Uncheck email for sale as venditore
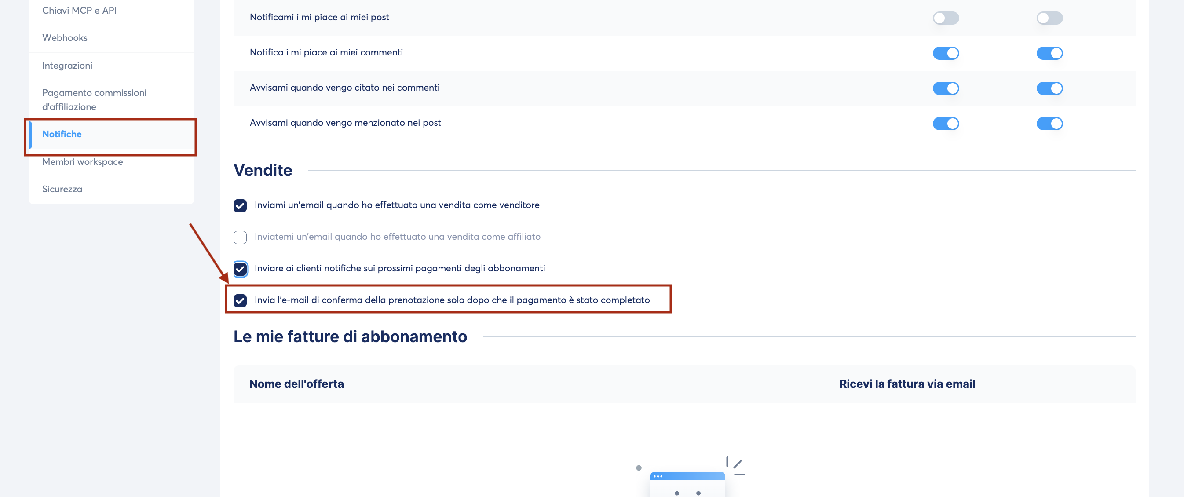Screen dimensions: 1184x497 point(240,205)
